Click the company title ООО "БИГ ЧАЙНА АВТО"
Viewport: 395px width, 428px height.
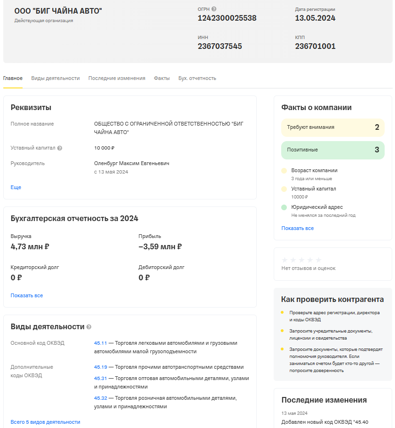[58, 11]
